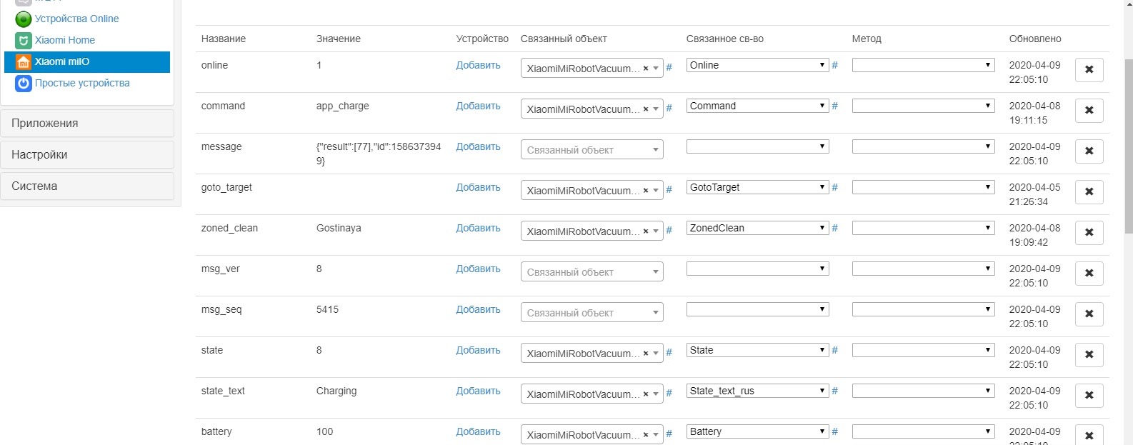Open linked object field for msg_seq row
1133x445 pixels.
pos(592,313)
